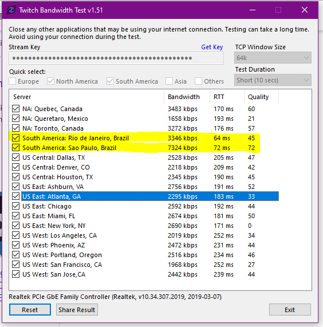This screenshot has height=327, width=323.
Task: Uncheck the Sao Paulo, Brazil server checkbox
Action: click(x=15, y=148)
